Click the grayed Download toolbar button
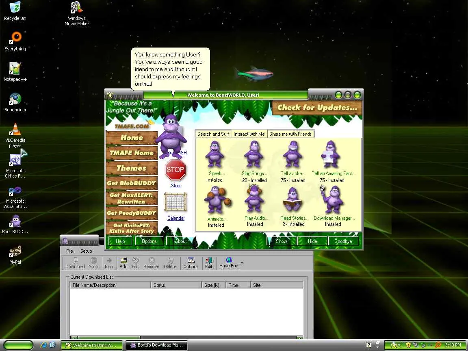Viewport: 468px width, 351px height. click(x=75, y=263)
